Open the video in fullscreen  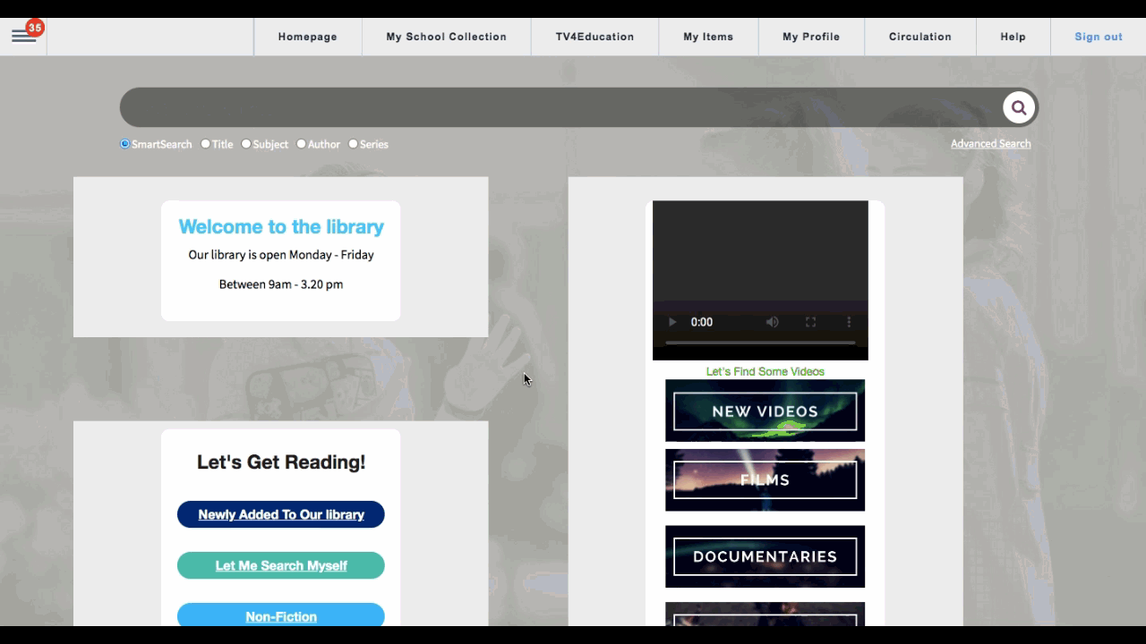810,322
